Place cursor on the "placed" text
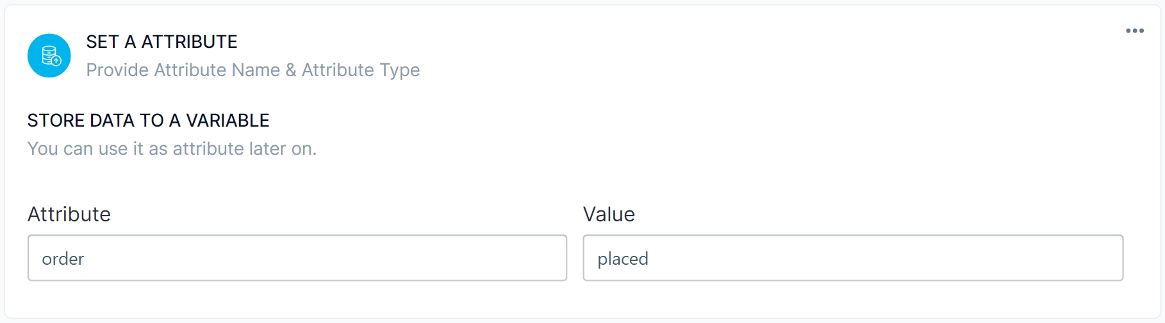The width and height of the screenshot is (1165, 323). pyautogui.click(x=622, y=259)
